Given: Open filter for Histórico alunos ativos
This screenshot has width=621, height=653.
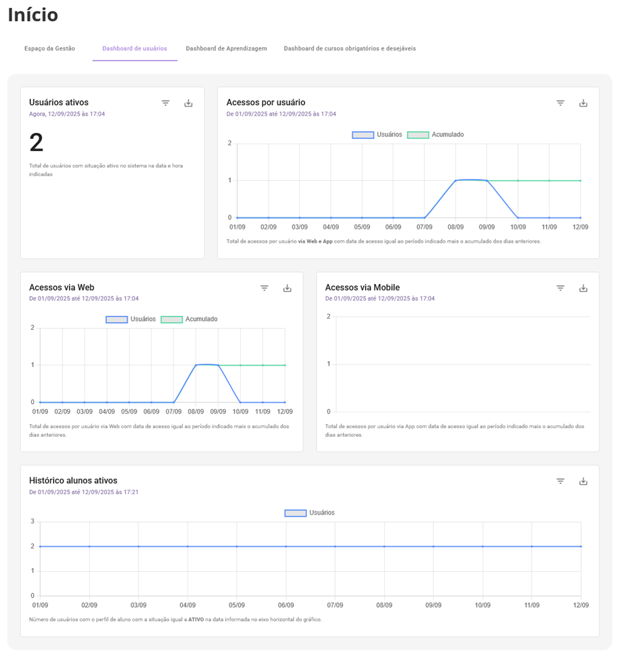Looking at the screenshot, I should click(560, 481).
